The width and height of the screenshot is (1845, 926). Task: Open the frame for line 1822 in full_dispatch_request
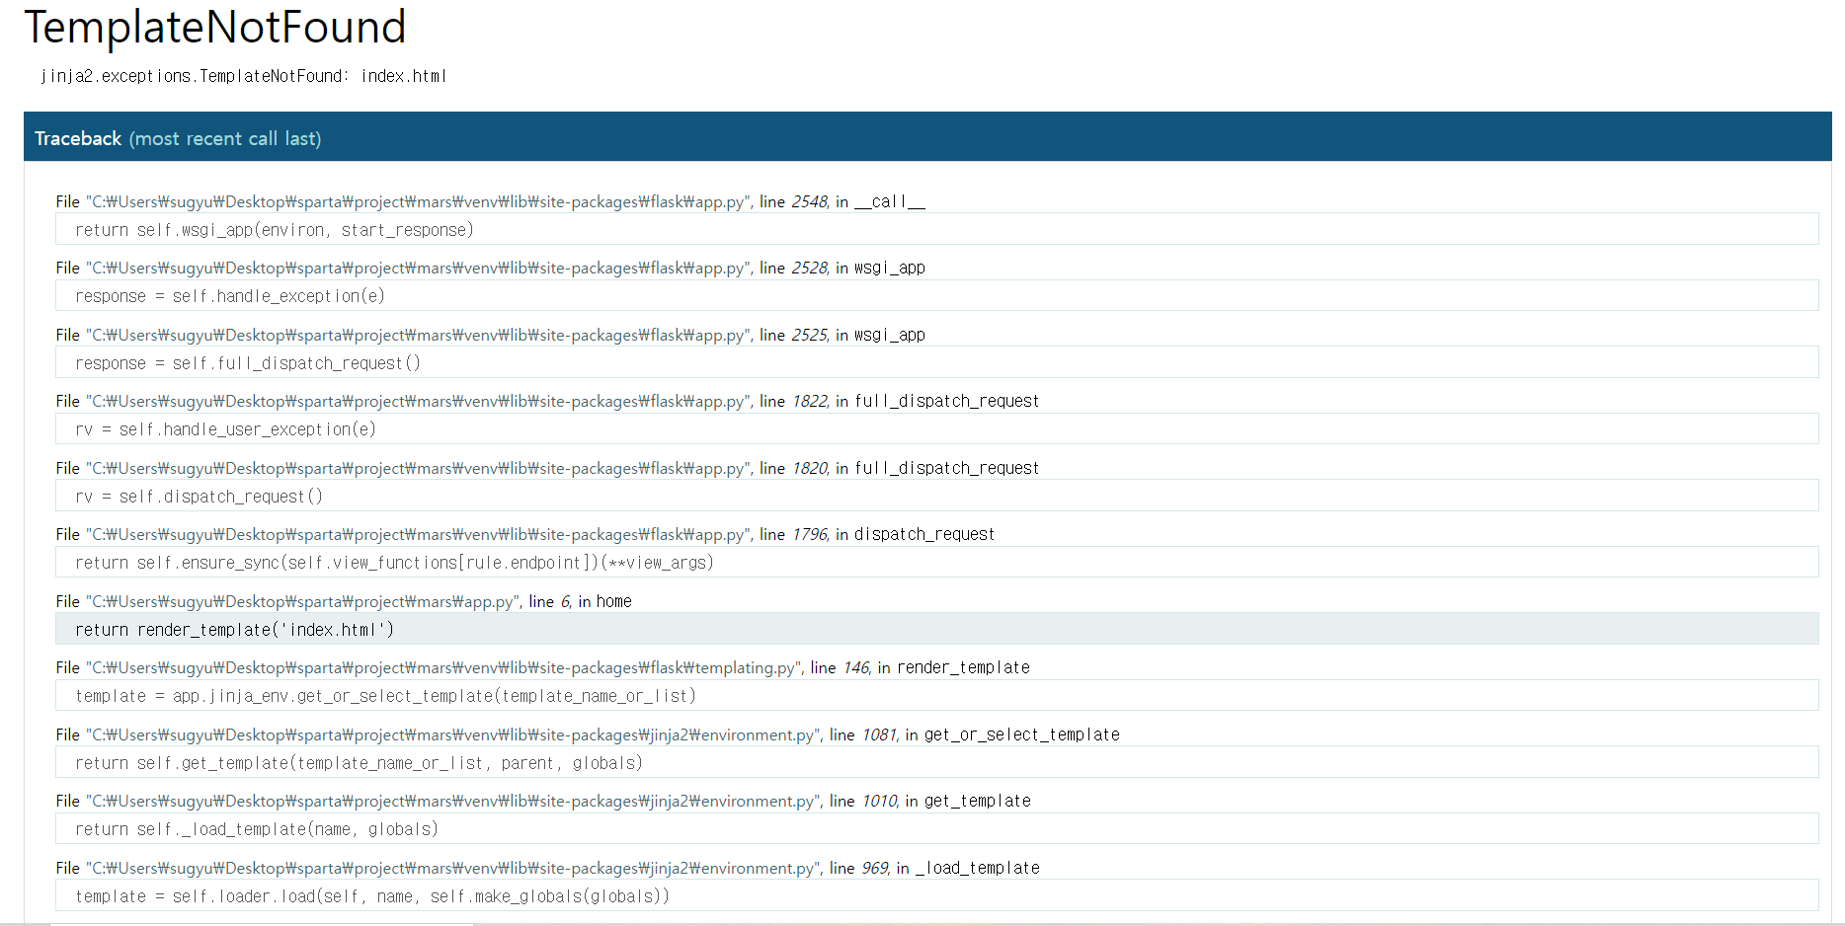pyautogui.click(x=547, y=401)
